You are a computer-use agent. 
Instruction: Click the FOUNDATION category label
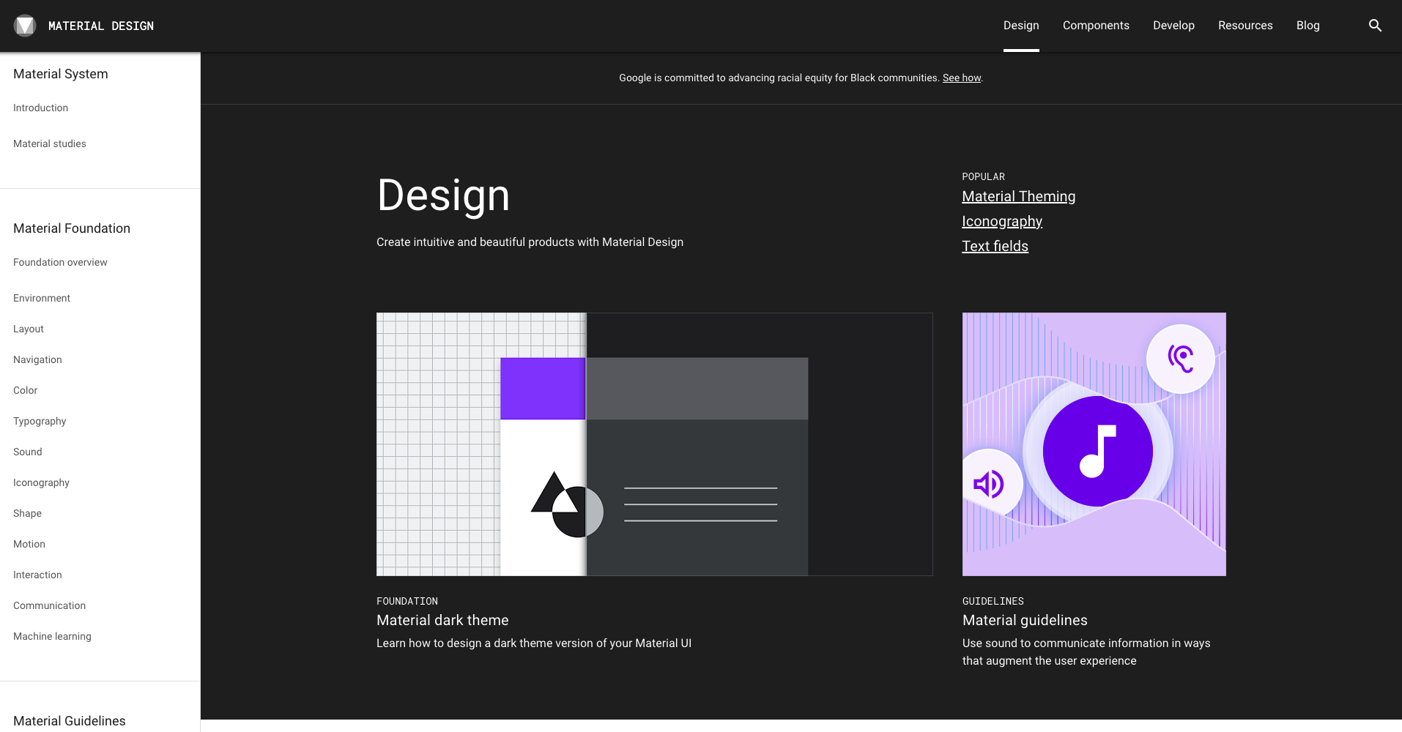point(407,601)
